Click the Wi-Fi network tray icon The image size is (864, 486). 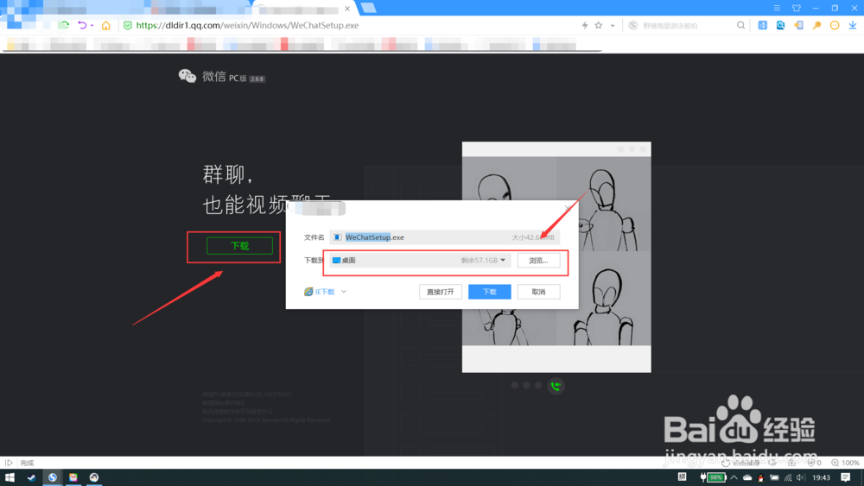tap(788, 477)
